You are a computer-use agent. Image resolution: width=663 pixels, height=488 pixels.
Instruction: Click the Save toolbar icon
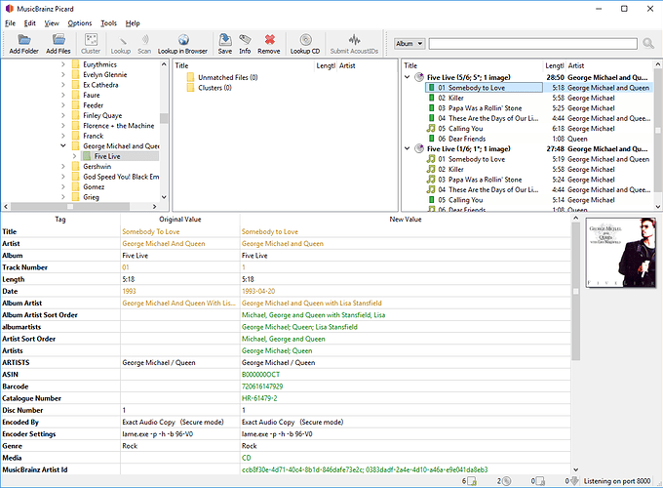point(225,40)
